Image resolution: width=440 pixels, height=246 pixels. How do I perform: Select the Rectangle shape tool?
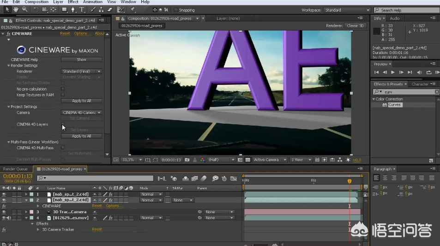pos(65,10)
